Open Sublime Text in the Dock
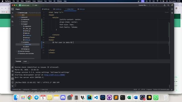Image resolution: width=182 pixels, height=102 pixels. [116, 97]
